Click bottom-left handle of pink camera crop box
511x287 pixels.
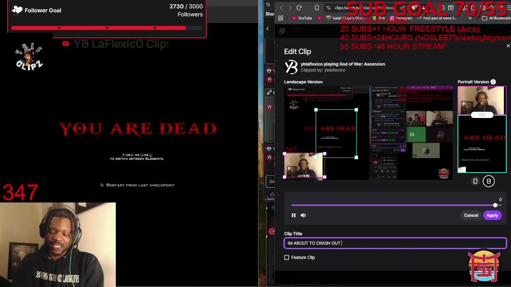284,177
